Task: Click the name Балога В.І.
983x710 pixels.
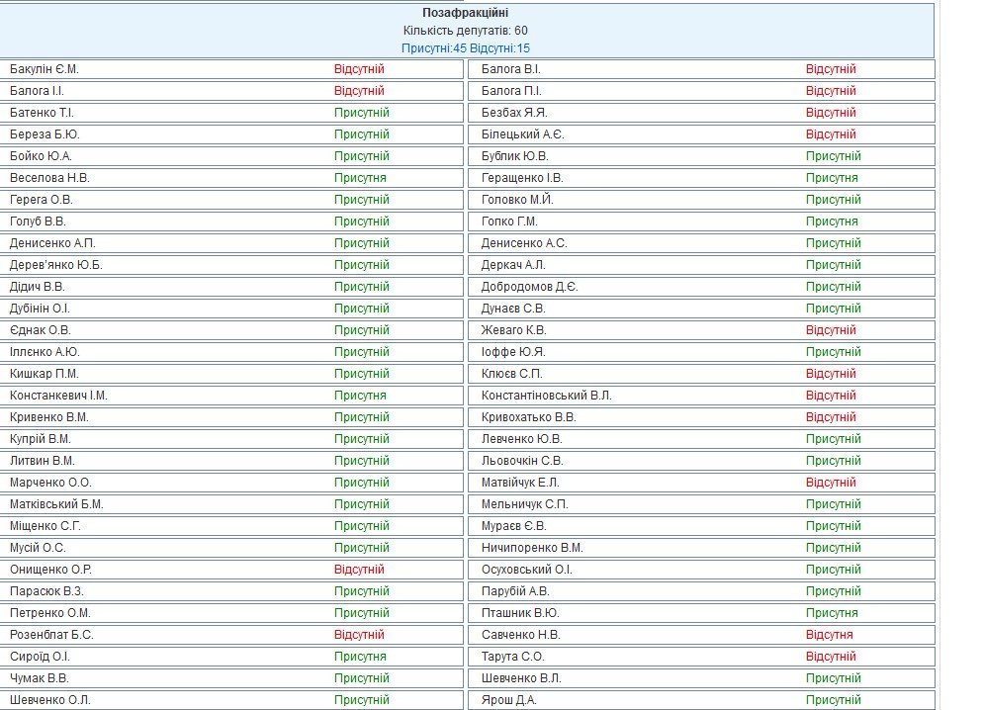Action: point(511,69)
